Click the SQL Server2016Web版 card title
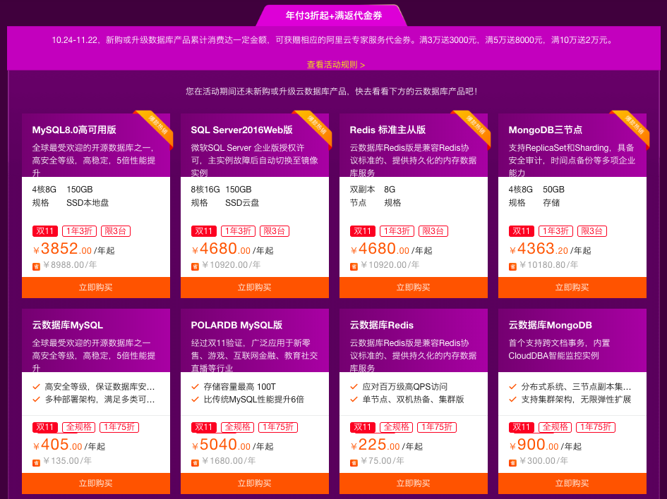This screenshot has width=667, height=499. point(241,130)
